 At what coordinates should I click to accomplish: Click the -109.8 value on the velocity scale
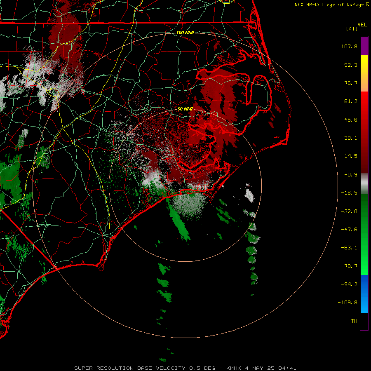tap(348, 303)
